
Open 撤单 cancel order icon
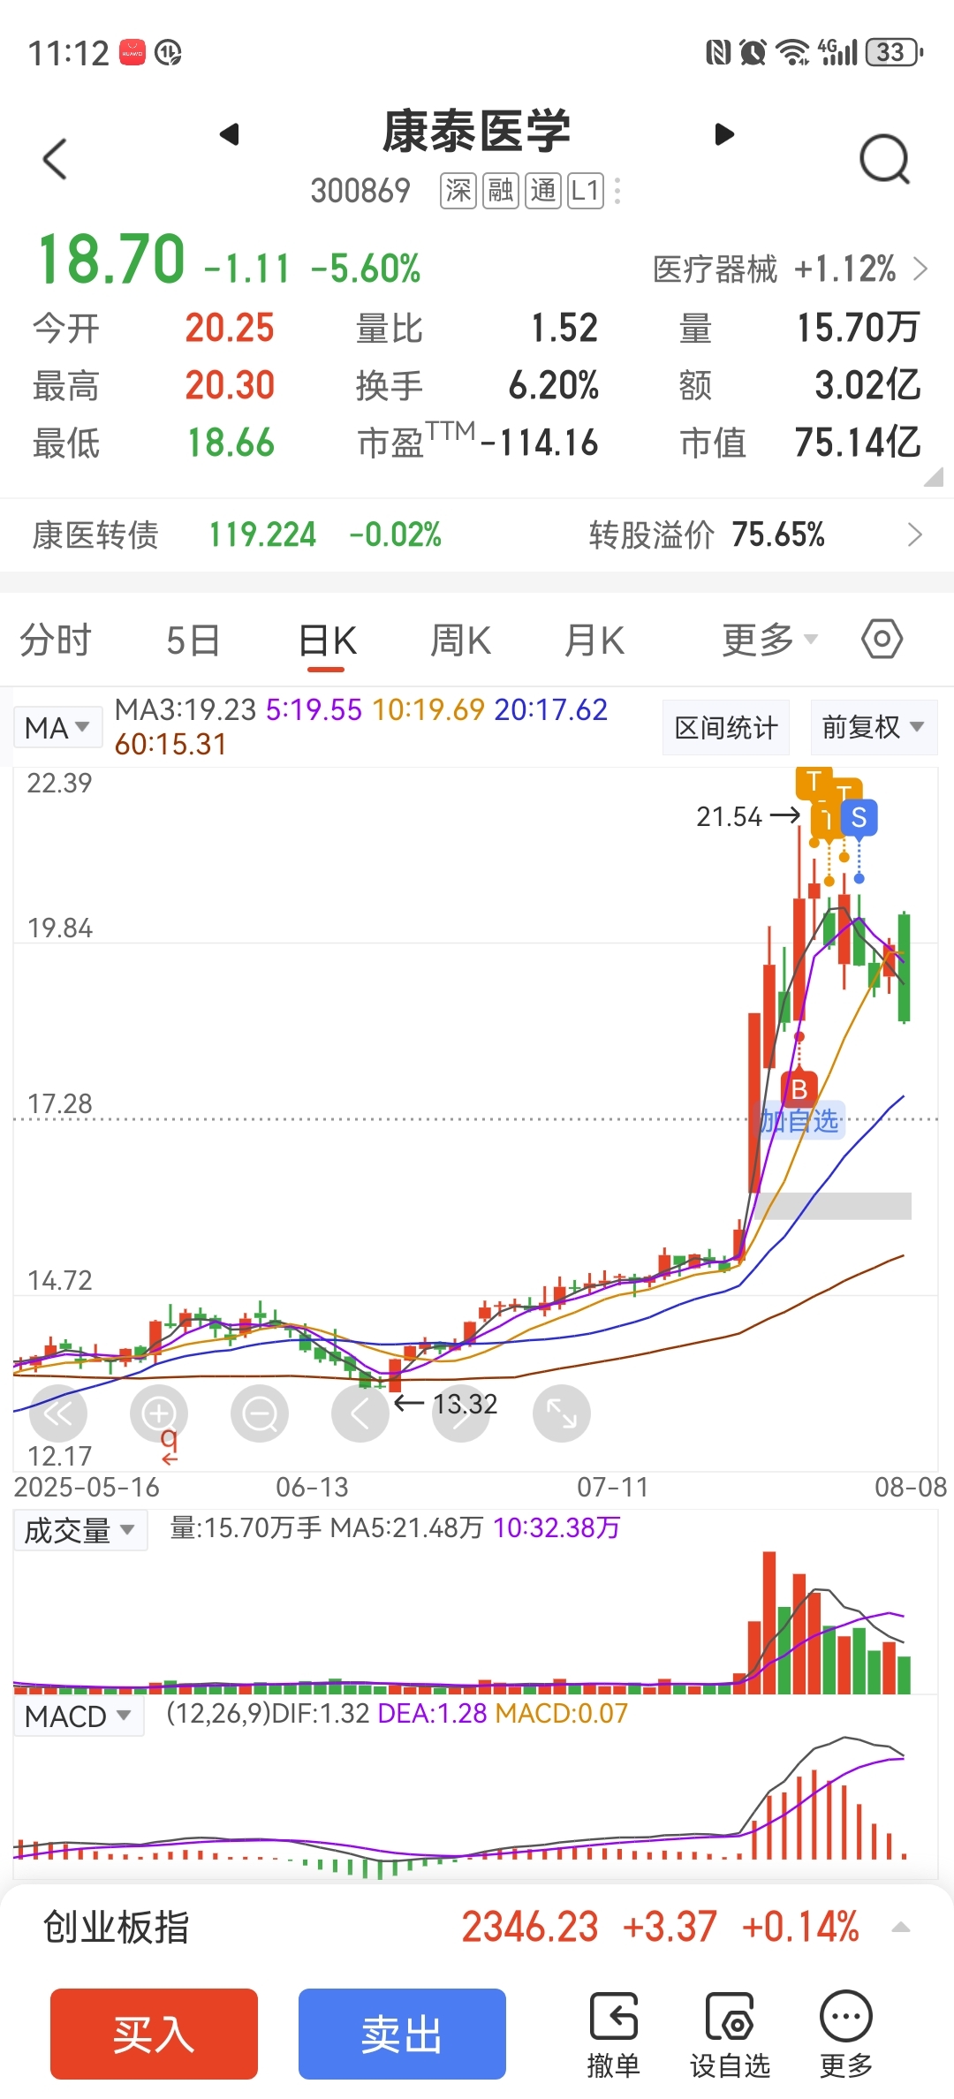[613, 2035]
